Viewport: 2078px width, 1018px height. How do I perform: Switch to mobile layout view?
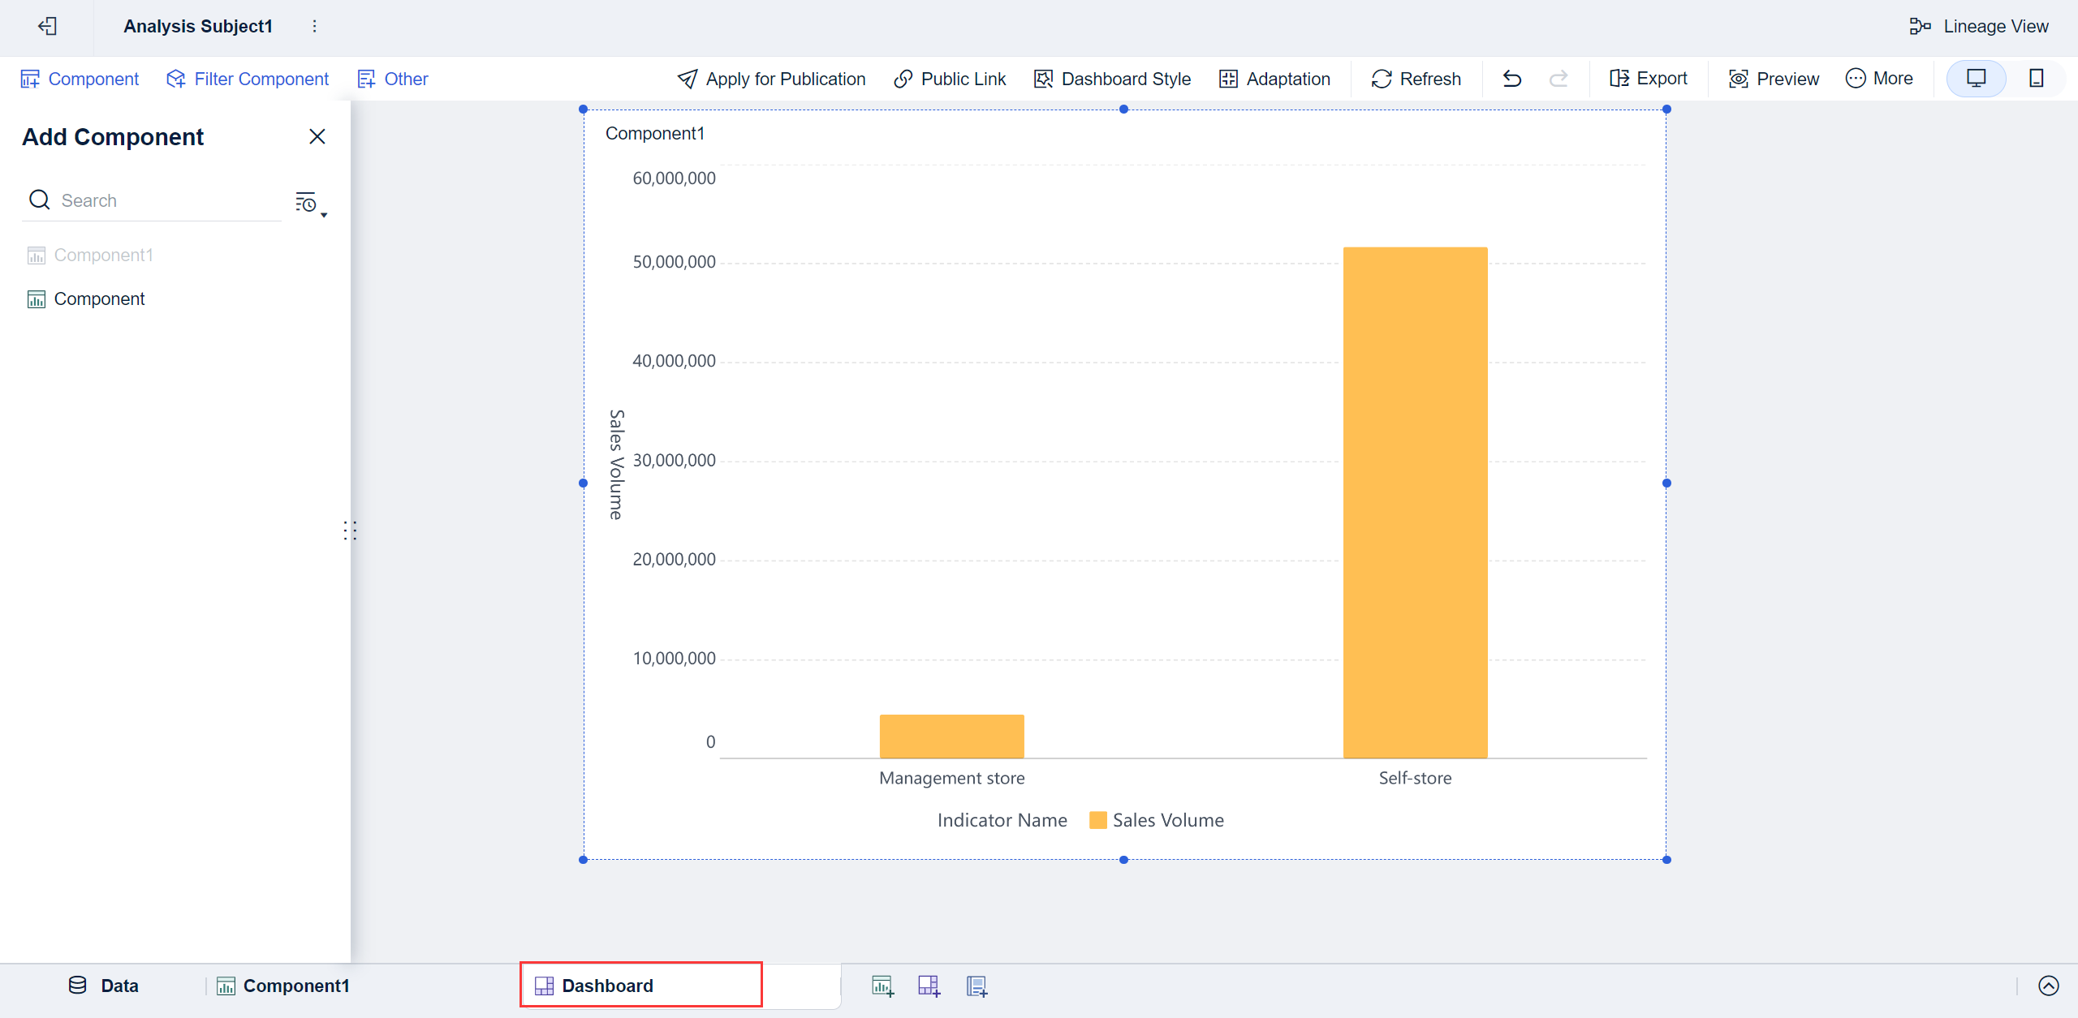2036,79
